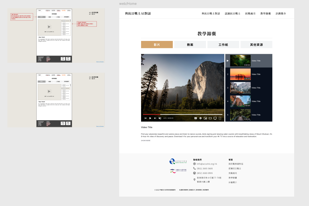Screen dimensions: 309x206
Task: Click the video time readout 0:01 / 8:00:43
Action: click(x=168, y=118)
